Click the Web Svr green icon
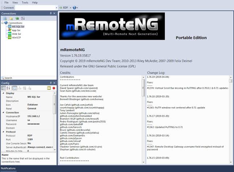The height and width of the screenshot is (172, 234). [x=9, y=34]
